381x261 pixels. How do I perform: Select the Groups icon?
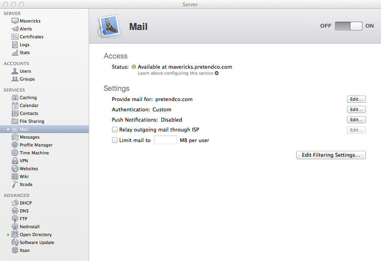[x=15, y=79]
